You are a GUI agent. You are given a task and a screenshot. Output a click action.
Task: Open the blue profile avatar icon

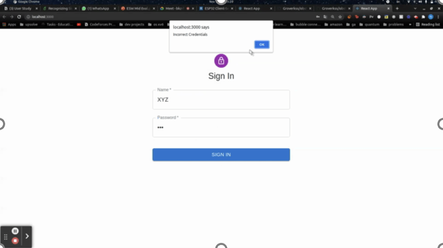pos(431,17)
